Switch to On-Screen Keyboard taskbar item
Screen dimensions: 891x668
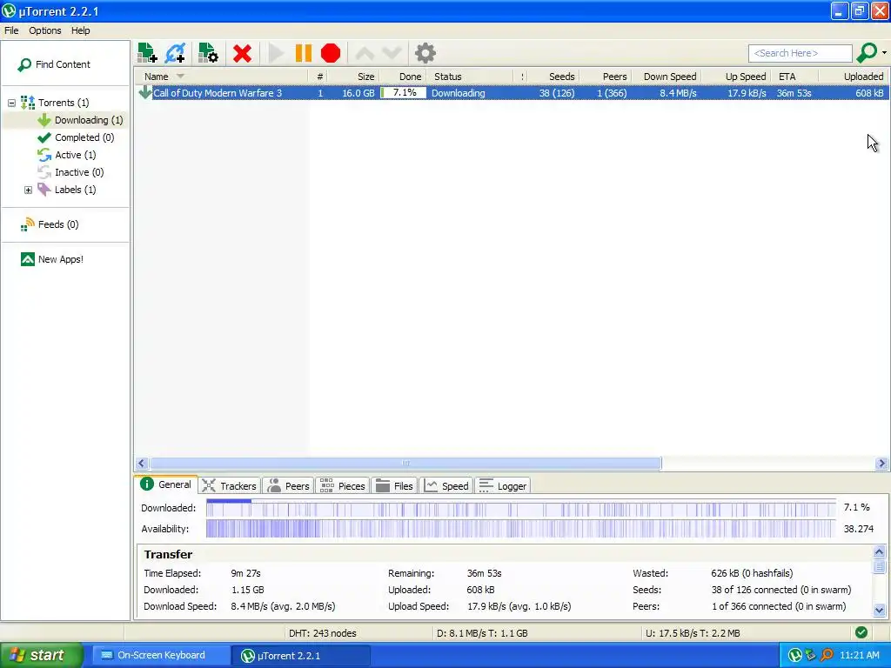click(x=160, y=656)
